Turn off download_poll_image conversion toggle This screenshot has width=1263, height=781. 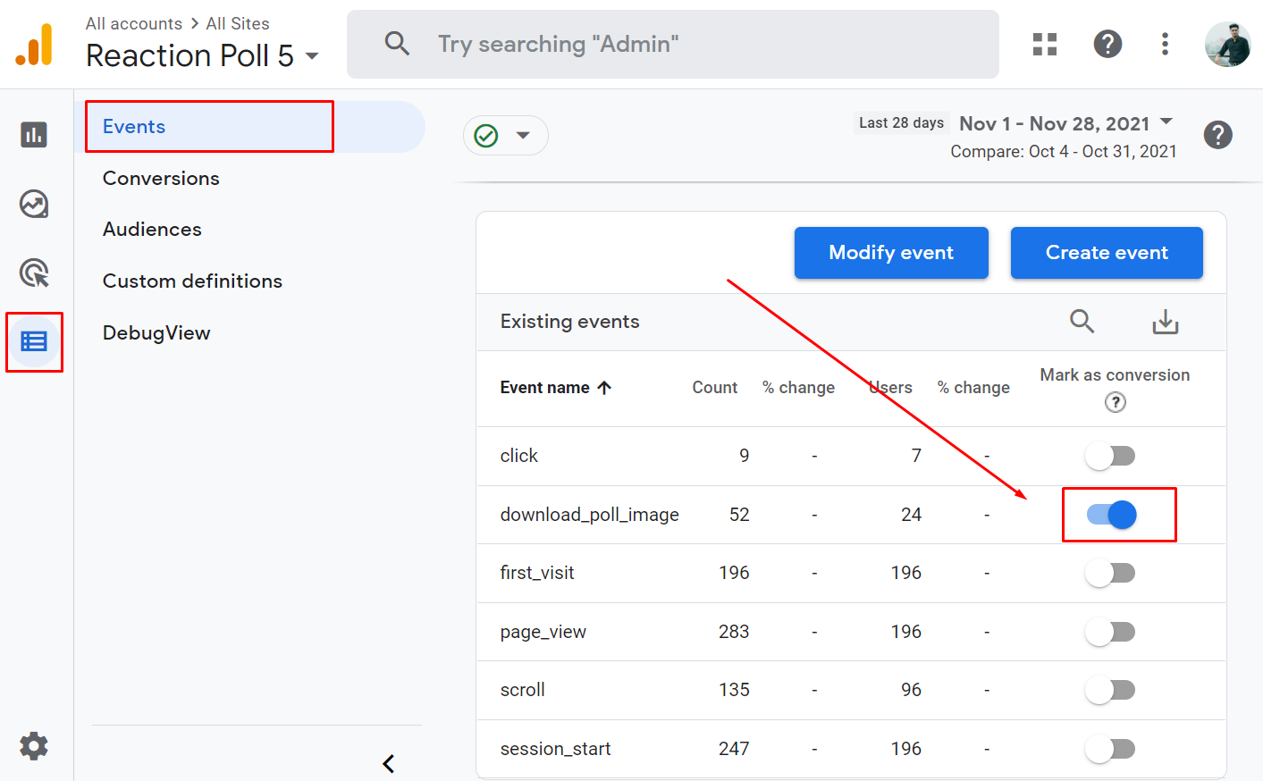point(1111,515)
